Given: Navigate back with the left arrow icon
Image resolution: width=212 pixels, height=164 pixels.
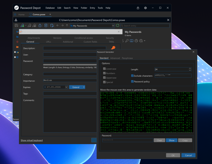Looking at the screenshot, I should (58, 25).
